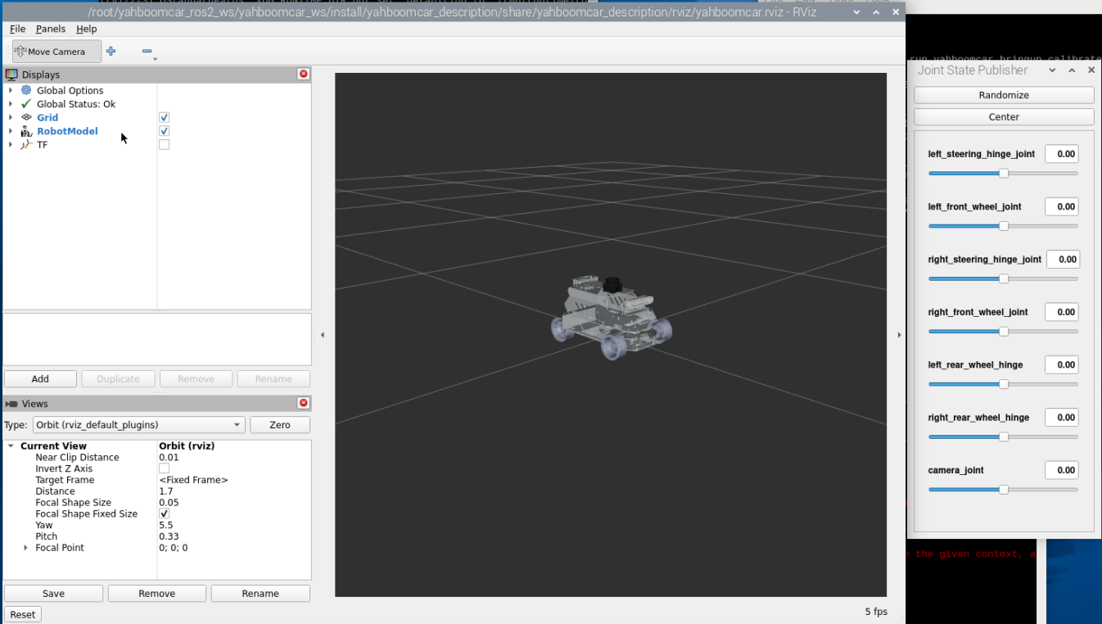Collapse right side panel with arrow handle
Viewport: 1102px width, 624px height.
click(x=899, y=335)
